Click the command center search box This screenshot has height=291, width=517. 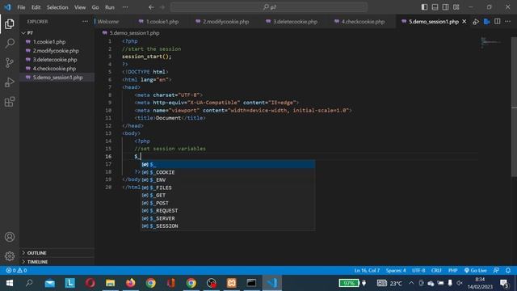(269, 7)
